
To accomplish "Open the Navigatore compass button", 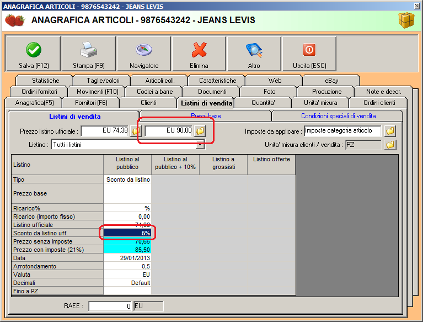I will tap(144, 54).
